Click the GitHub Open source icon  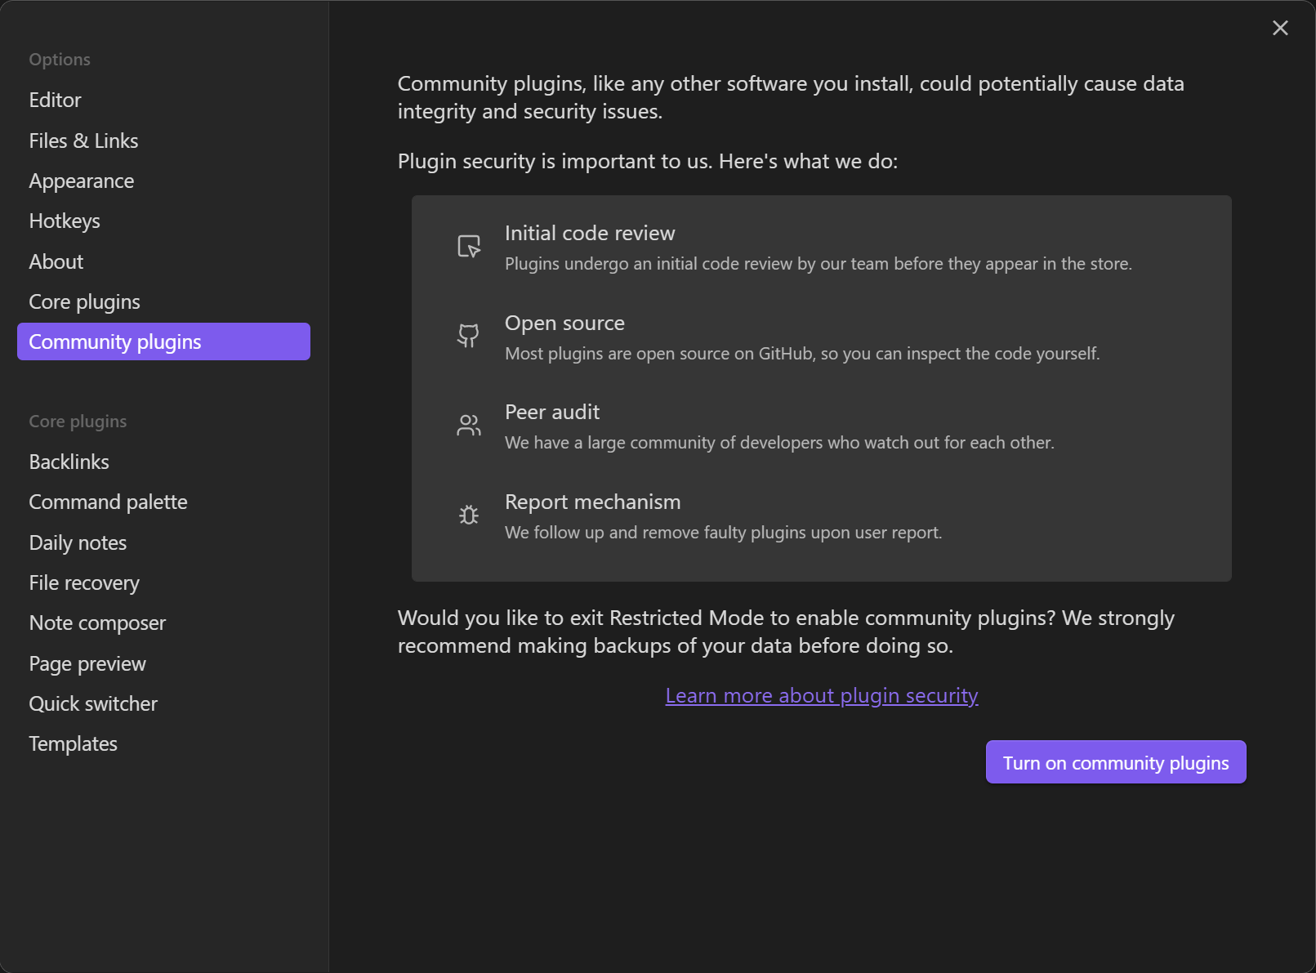click(469, 336)
